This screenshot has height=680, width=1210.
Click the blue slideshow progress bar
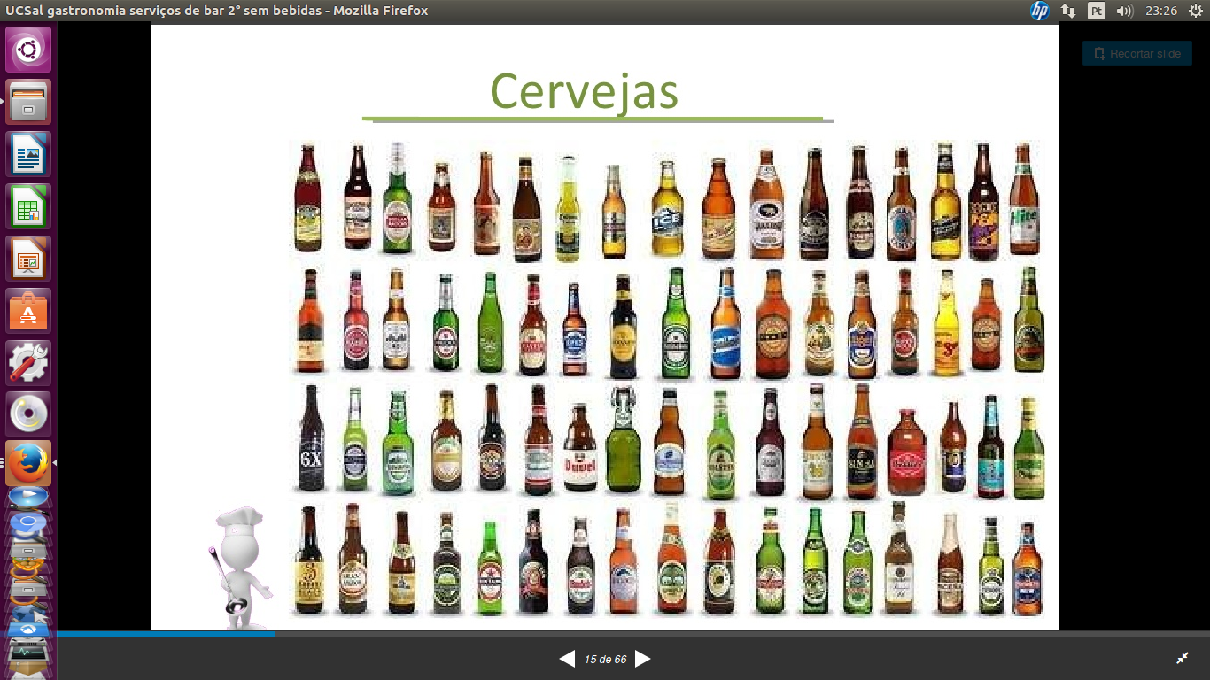coord(166,634)
